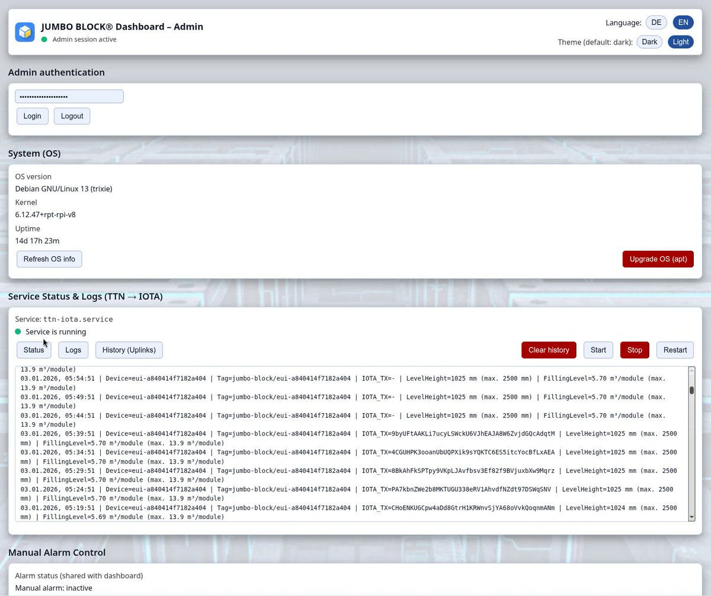Click the kernel value '6.12.47+rpt-rpi-v8'
Screen dimensions: 711x596
[x=46, y=215]
